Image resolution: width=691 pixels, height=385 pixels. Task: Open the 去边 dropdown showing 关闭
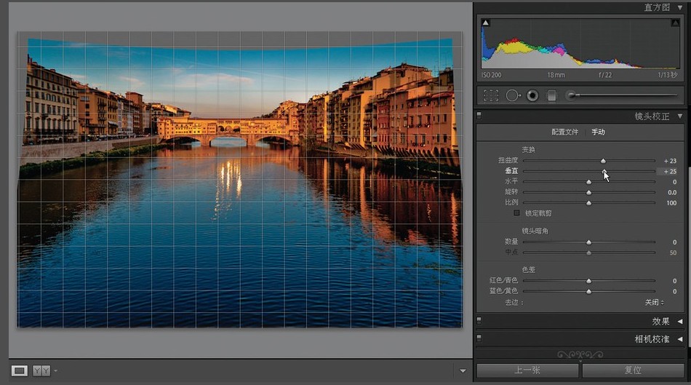pos(655,303)
